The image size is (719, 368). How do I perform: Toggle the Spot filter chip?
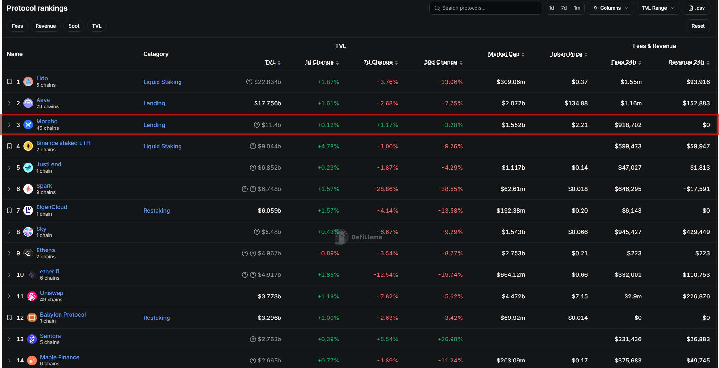point(74,26)
